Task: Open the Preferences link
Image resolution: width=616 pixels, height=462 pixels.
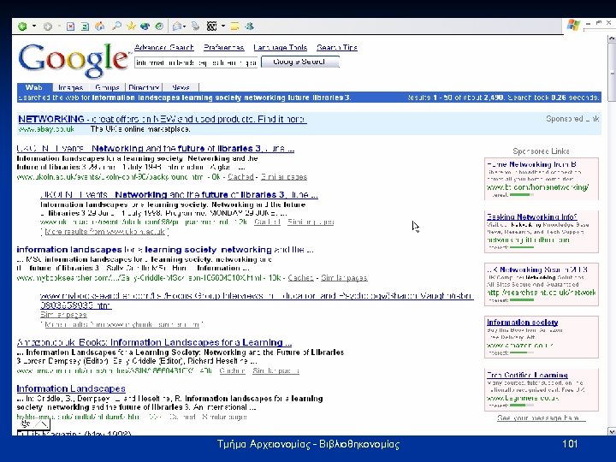Action: click(x=224, y=48)
